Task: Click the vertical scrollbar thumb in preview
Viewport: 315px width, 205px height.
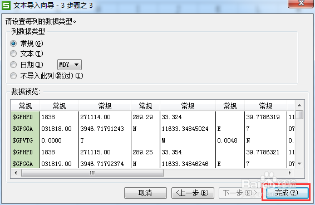Action: point(299,115)
